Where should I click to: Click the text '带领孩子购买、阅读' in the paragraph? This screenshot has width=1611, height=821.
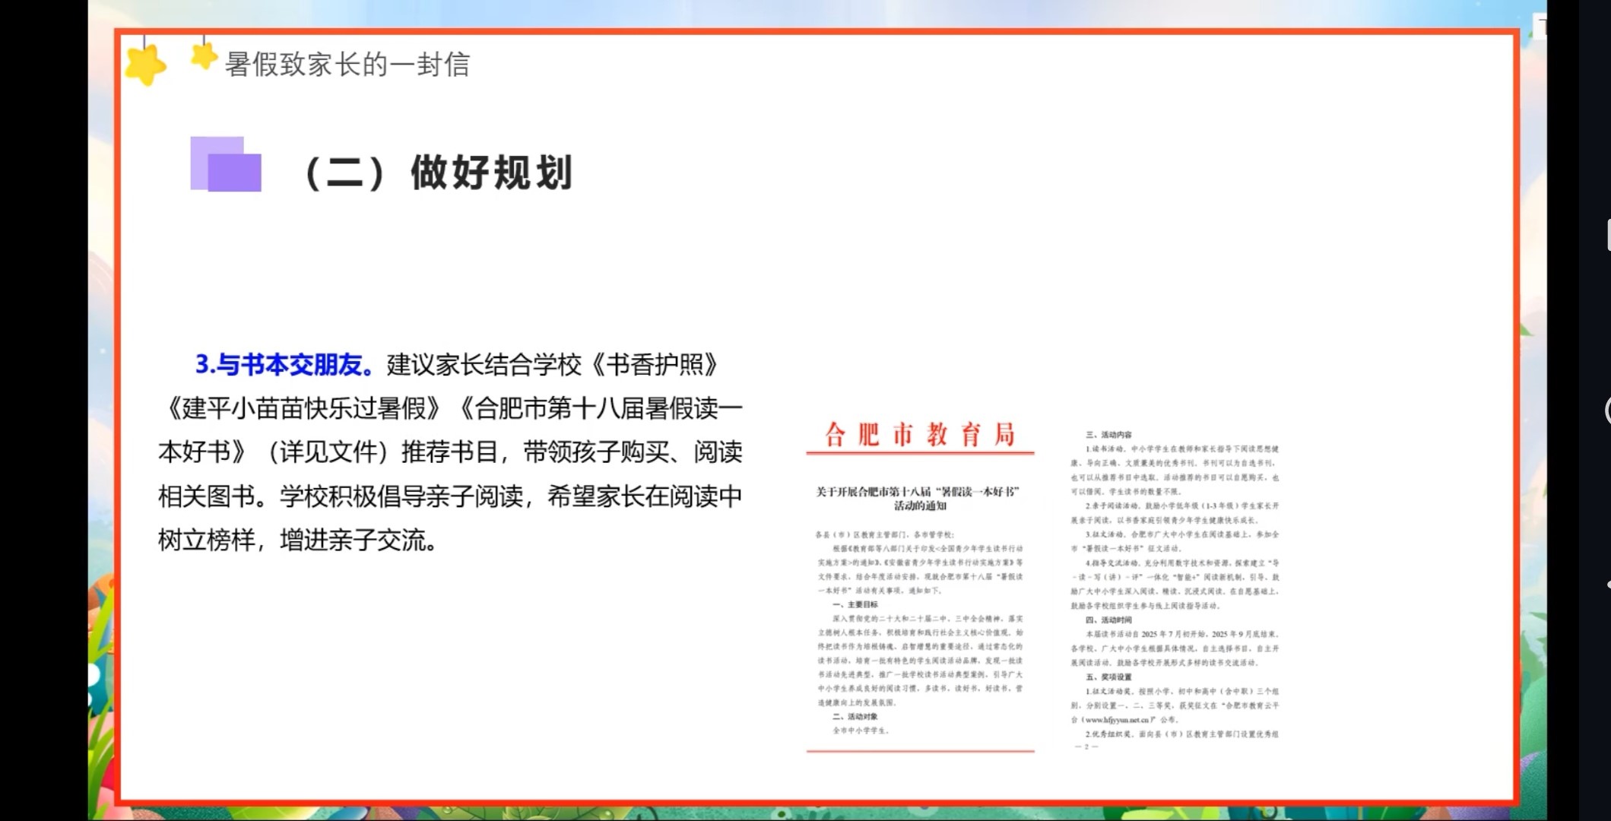point(633,453)
